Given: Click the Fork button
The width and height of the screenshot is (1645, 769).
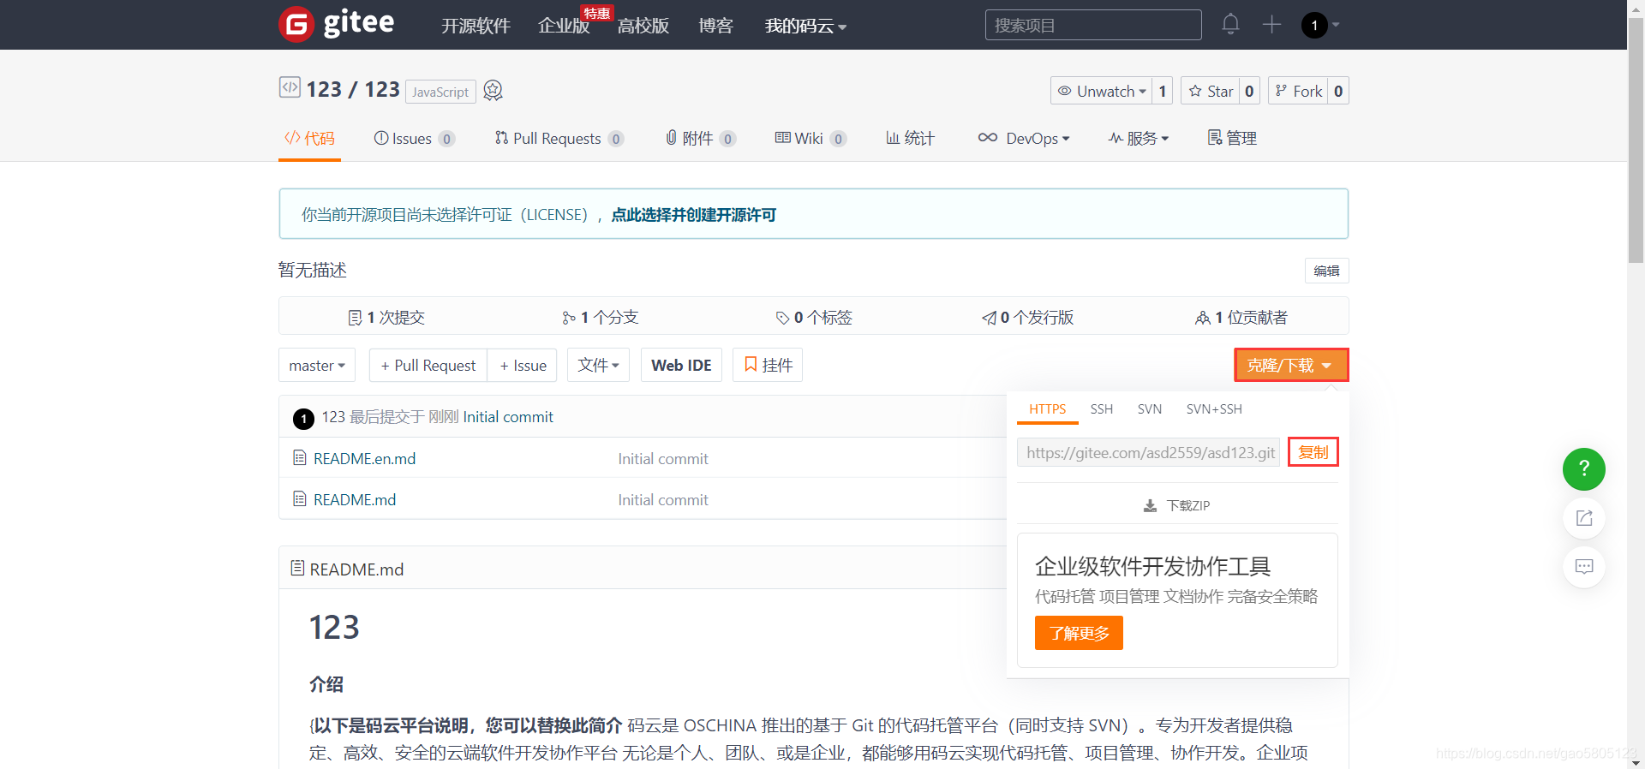Looking at the screenshot, I should pos(1298,91).
